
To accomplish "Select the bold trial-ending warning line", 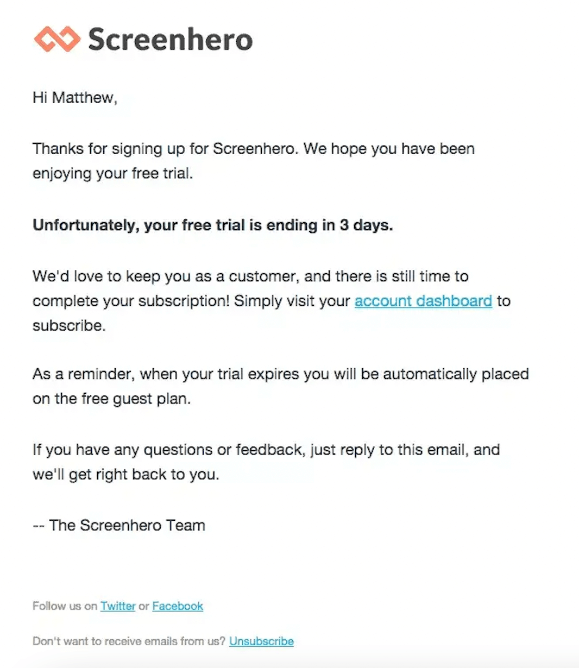I will pyautogui.click(x=212, y=225).
